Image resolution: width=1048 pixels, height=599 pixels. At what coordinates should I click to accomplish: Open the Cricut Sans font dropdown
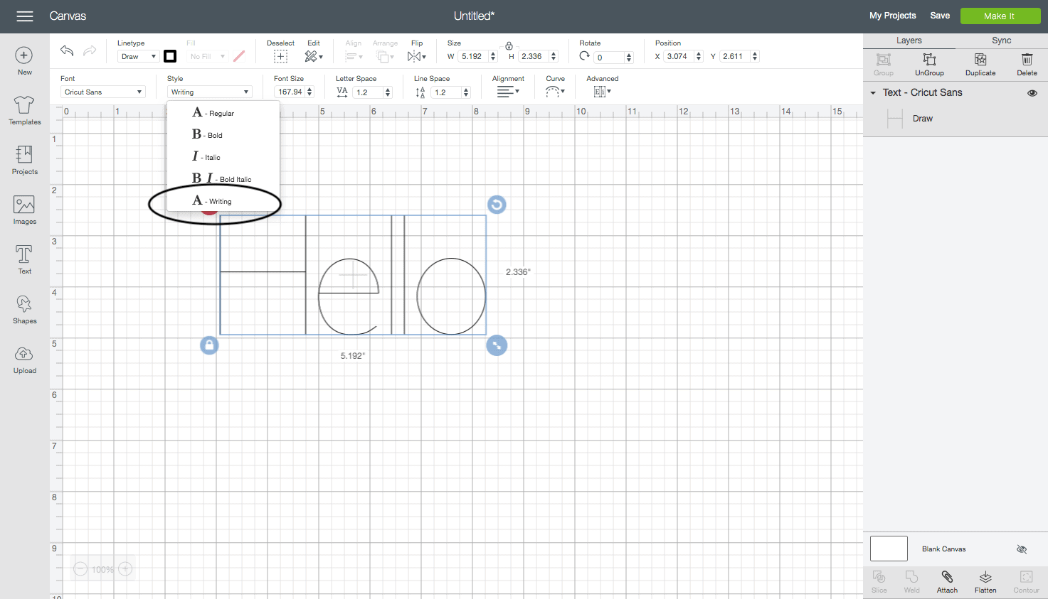[x=103, y=92]
